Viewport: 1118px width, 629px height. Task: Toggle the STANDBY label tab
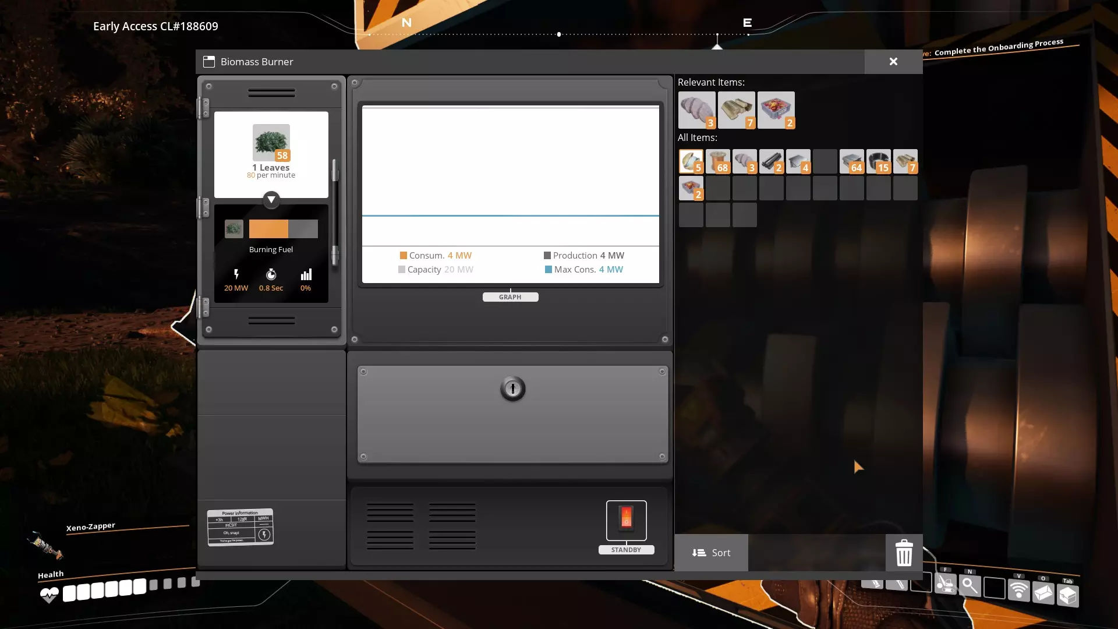[x=626, y=550]
